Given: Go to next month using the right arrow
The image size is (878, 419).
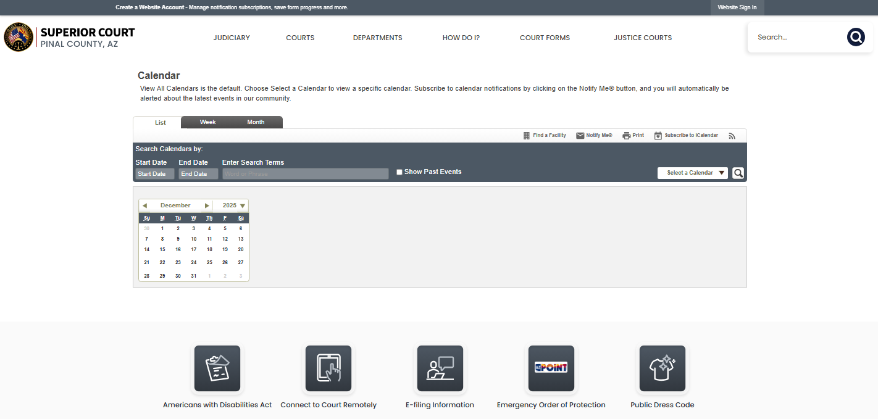Looking at the screenshot, I should [x=207, y=205].
